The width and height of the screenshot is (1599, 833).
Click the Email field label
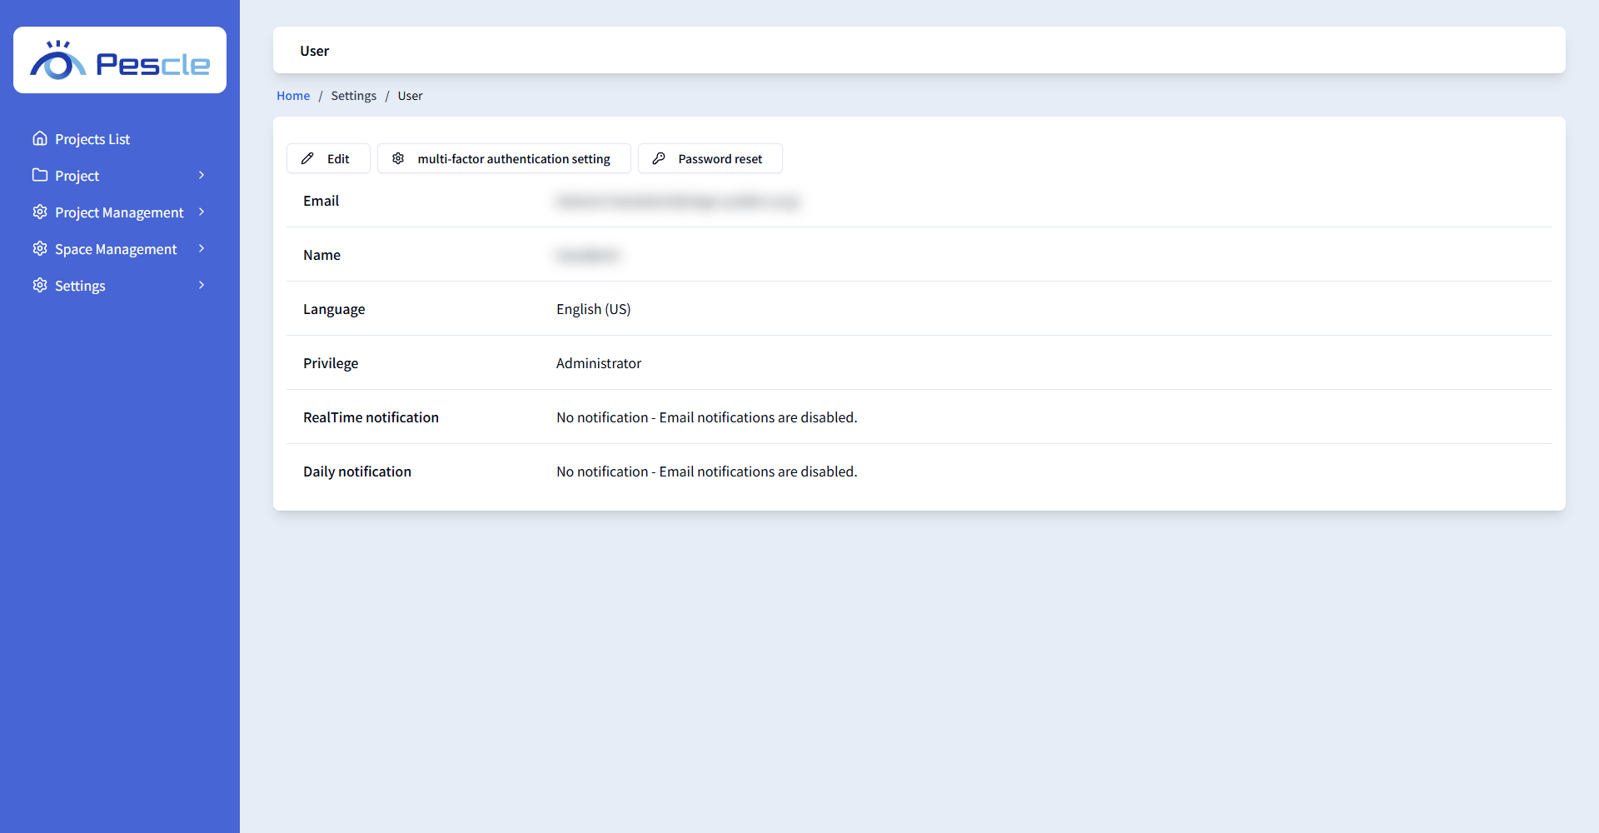point(321,201)
